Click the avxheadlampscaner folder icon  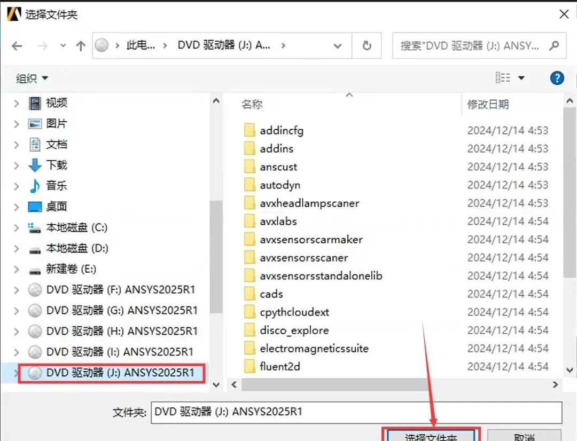click(249, 203)
